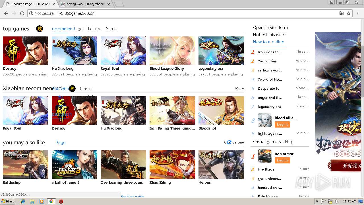Click More link in Xiaobian recommended
This screenshot has width=364, height=205.
239,88
